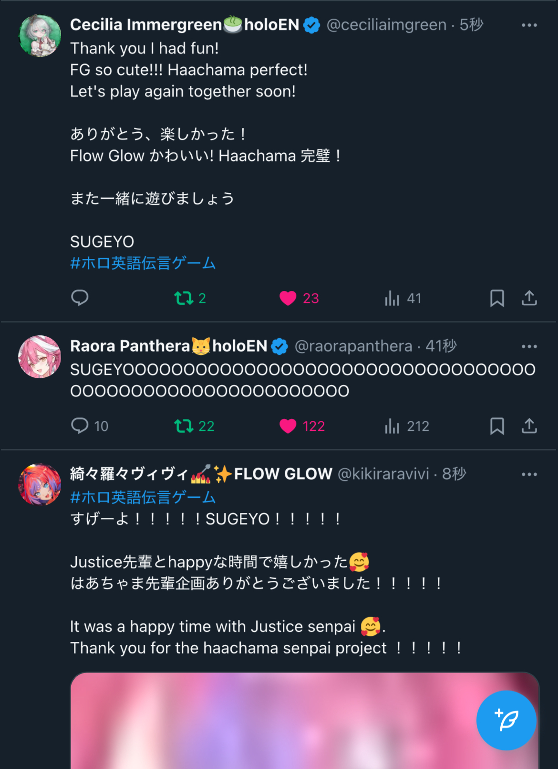View analytics showing 212 views
The height and width of the screenshot is (769, 558).
click(x=407, y=426)
